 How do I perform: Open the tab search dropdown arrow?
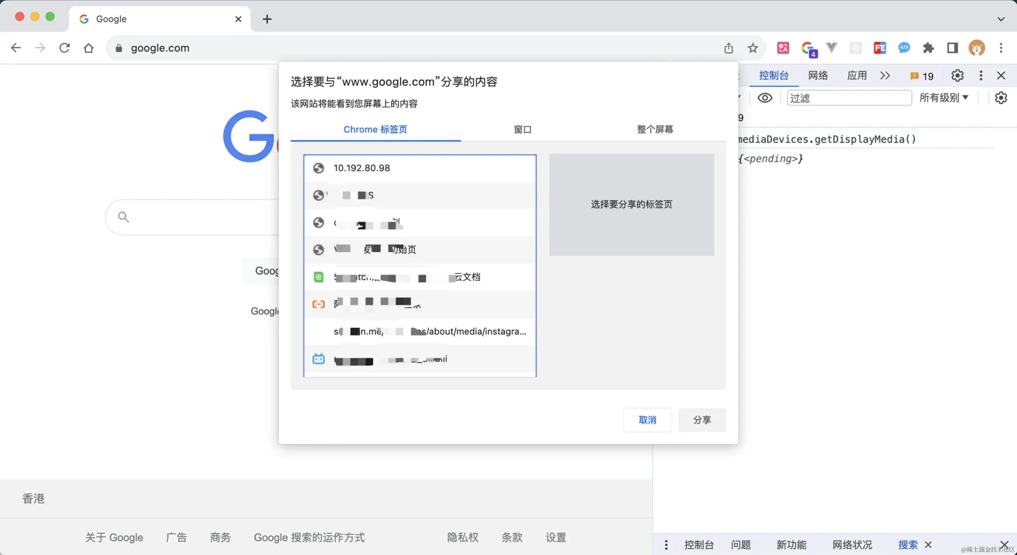[1001, 19]
